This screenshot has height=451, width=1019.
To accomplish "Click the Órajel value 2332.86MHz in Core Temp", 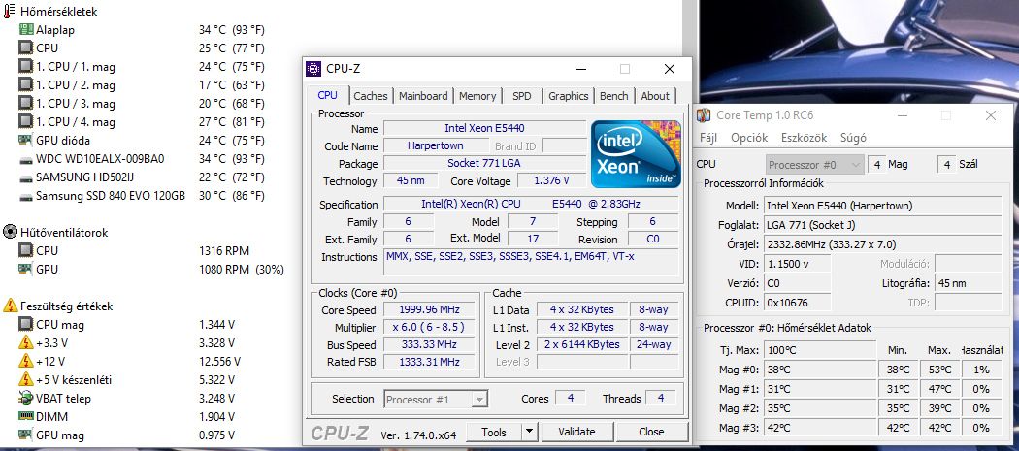I will [x=882, y=245].
